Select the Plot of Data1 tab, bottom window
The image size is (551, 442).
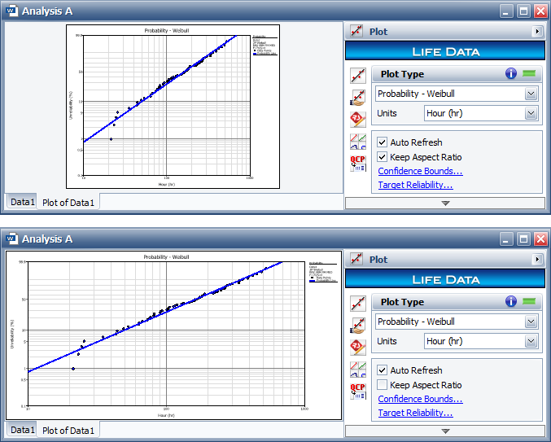[68, 430]
